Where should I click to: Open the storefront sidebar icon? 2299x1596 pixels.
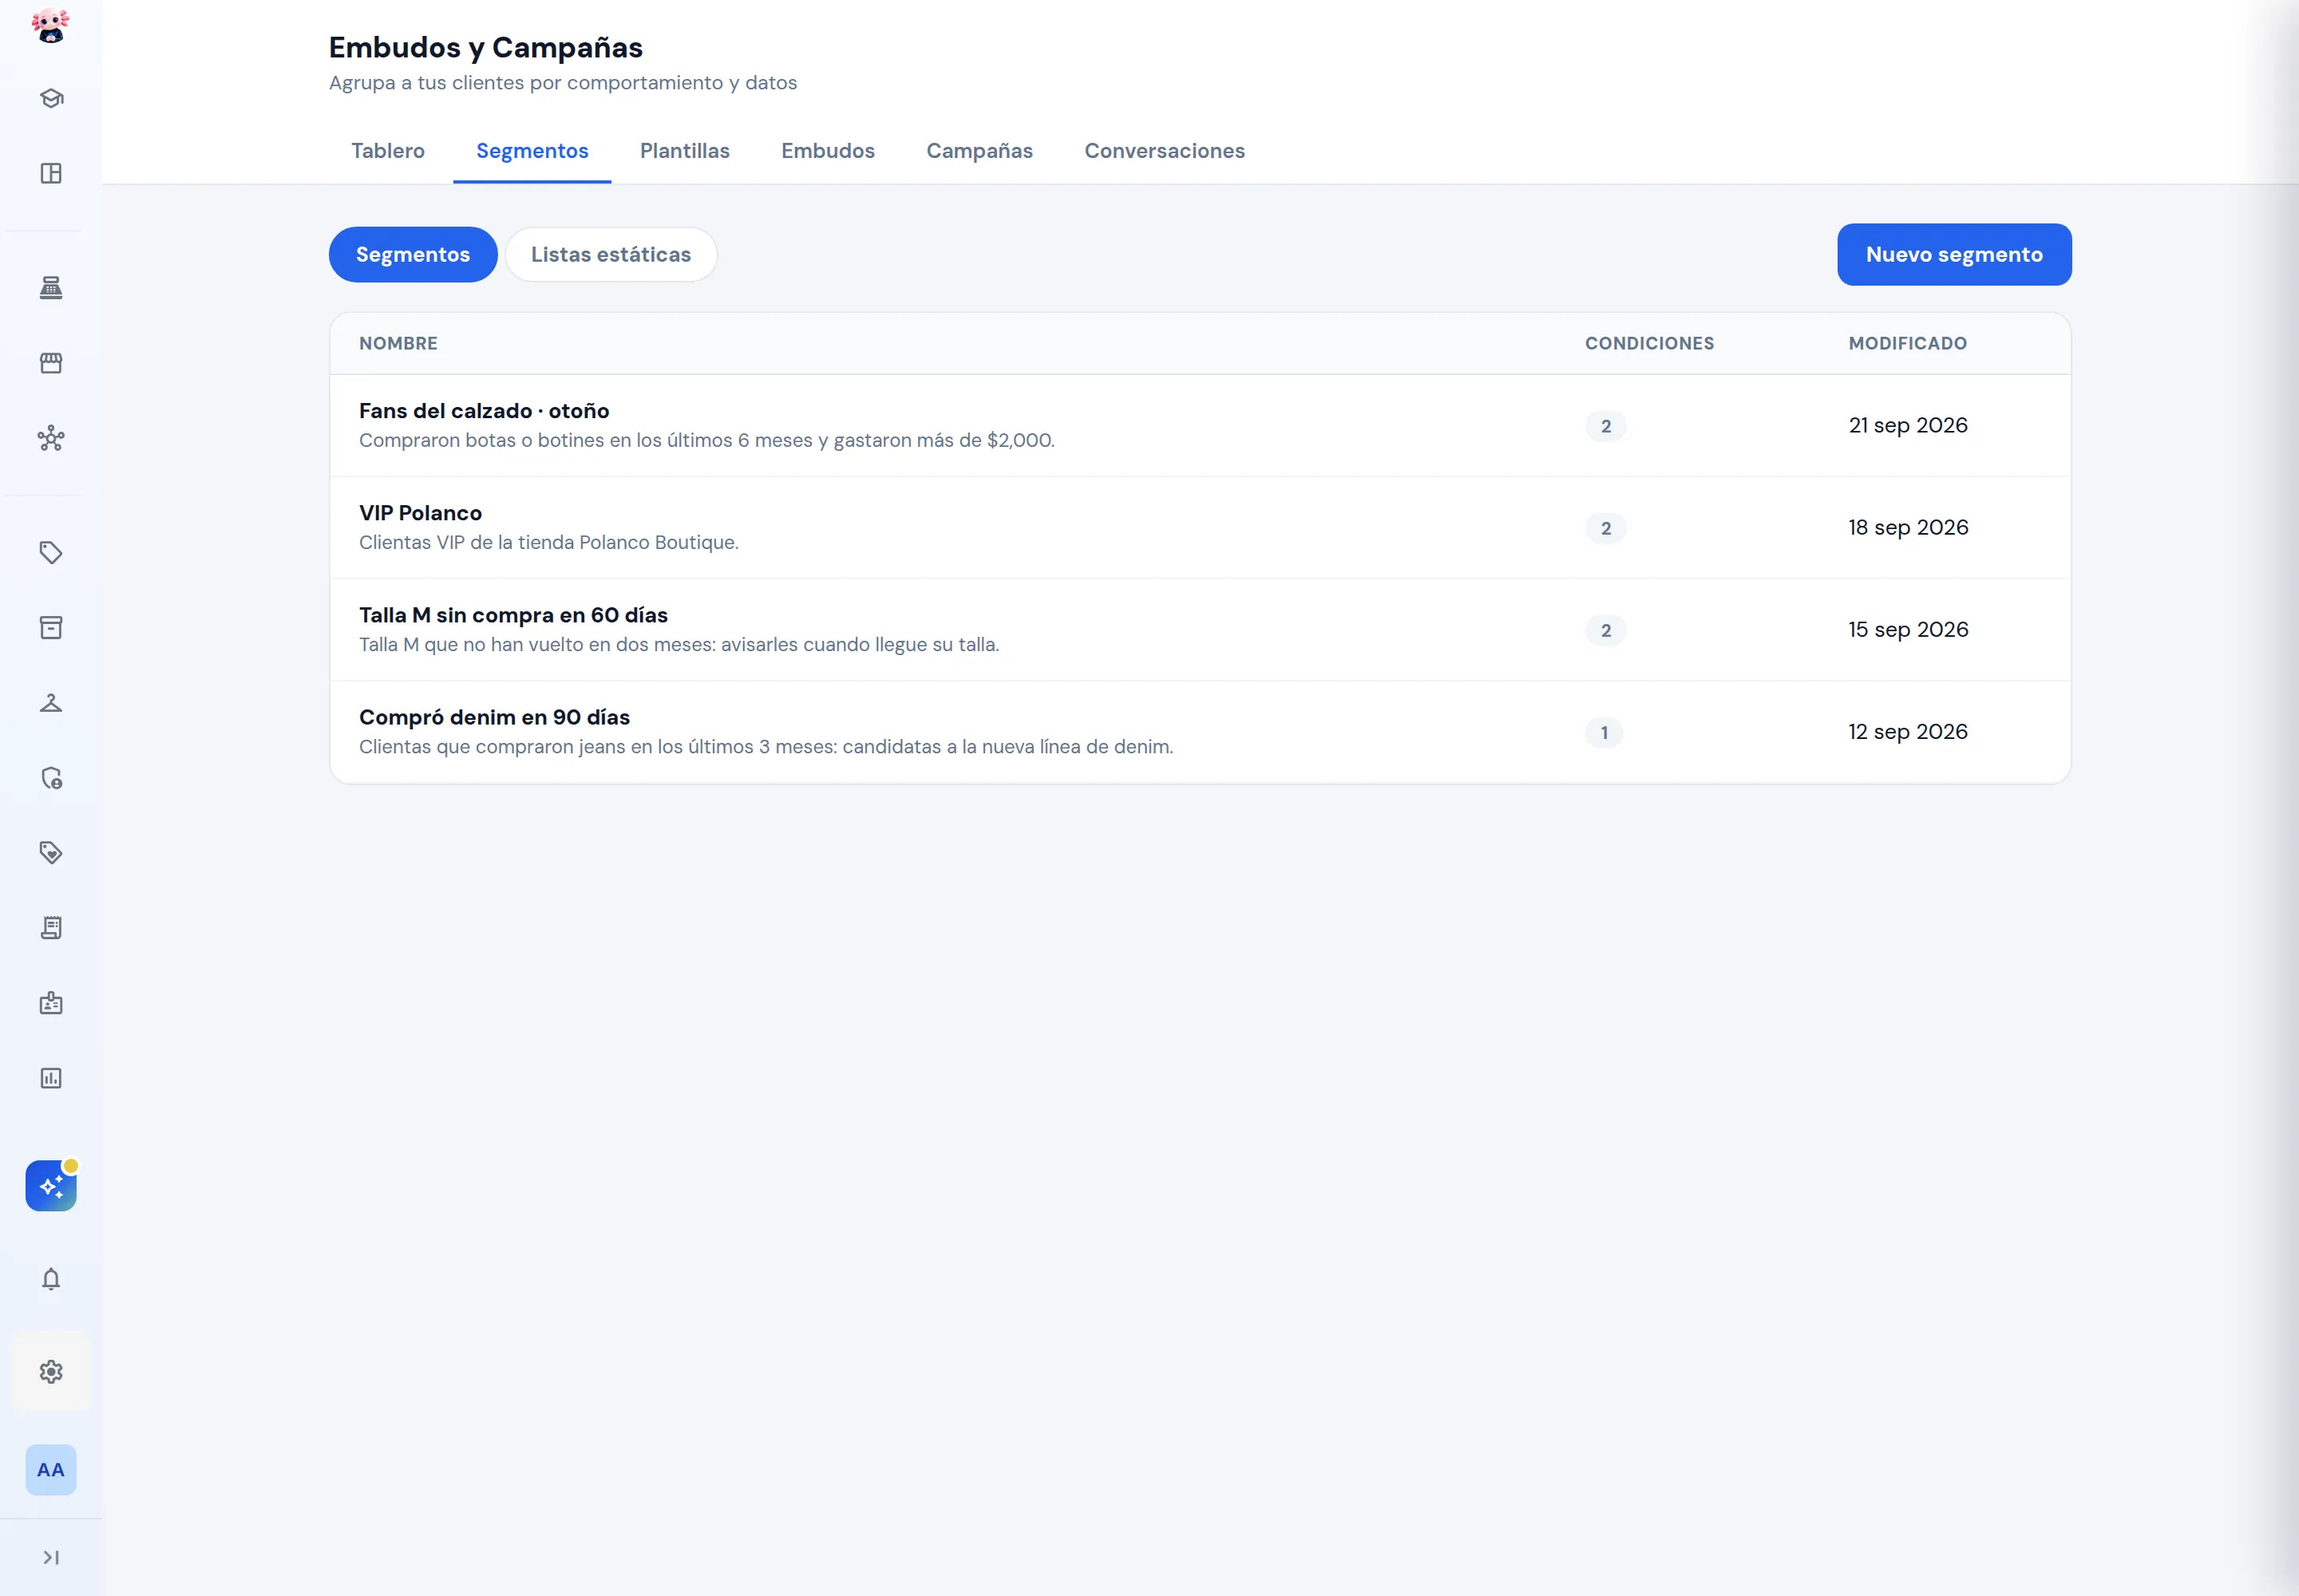point(51,363)
